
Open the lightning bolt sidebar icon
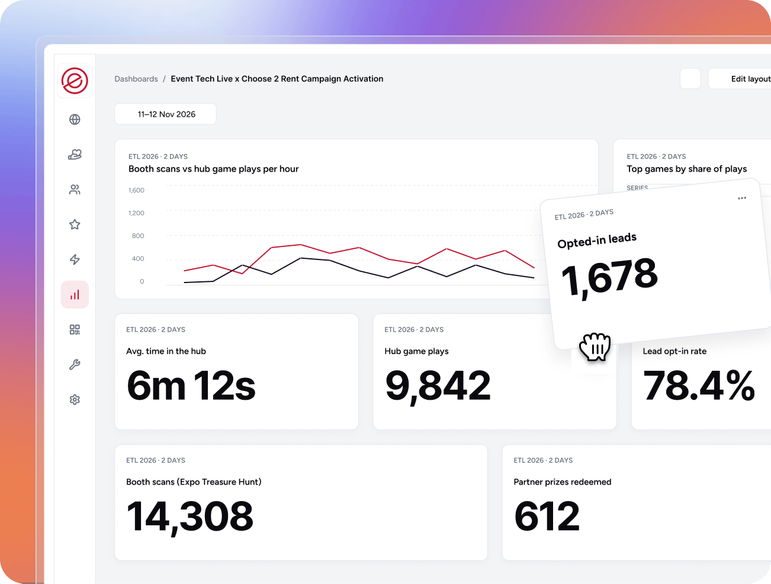point(75,259)
